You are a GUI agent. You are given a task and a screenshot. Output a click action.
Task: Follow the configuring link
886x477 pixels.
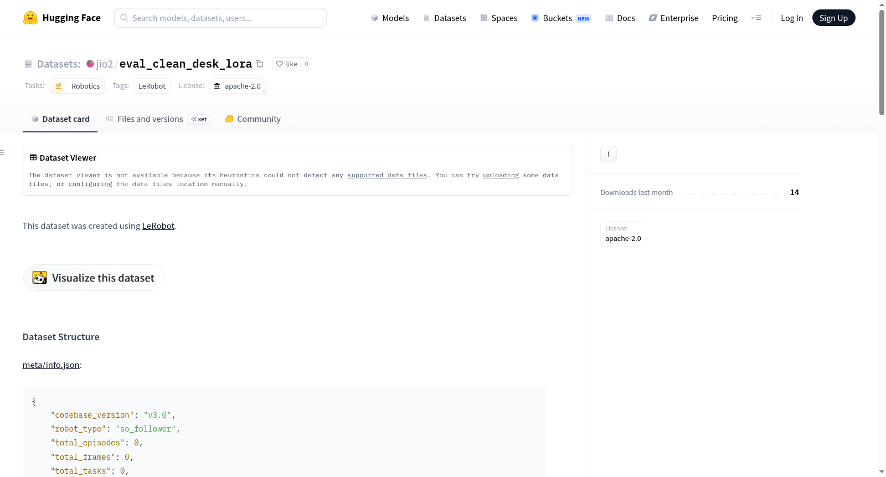point(90,184)
